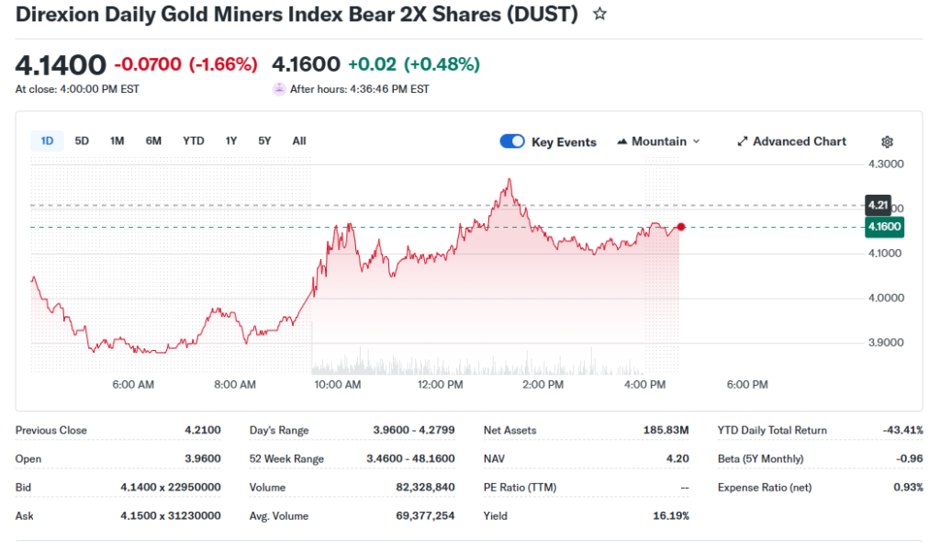Click the 4.21 previous close price label
Viewport: 940px width, 542px height.
pos(877,205)
